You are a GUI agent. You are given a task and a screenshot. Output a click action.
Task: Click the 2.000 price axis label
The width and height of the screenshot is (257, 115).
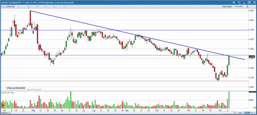(x=251, y=10)
